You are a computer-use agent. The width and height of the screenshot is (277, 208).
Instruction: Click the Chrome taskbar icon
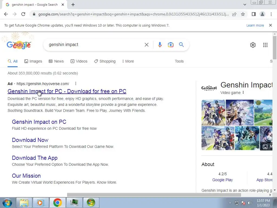pyautogui.click(x=57, y=203)
